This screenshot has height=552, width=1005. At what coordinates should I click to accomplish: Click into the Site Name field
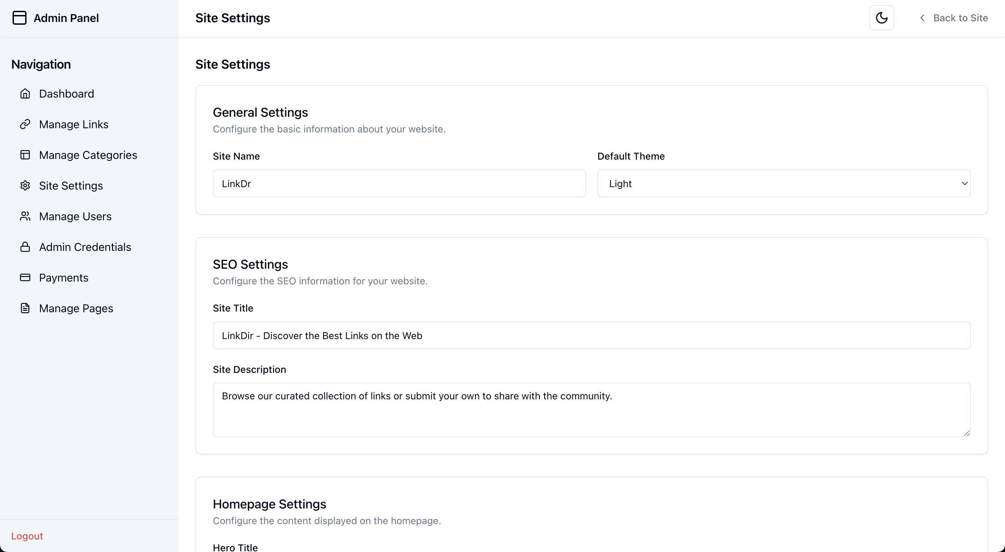coord(399,184)
